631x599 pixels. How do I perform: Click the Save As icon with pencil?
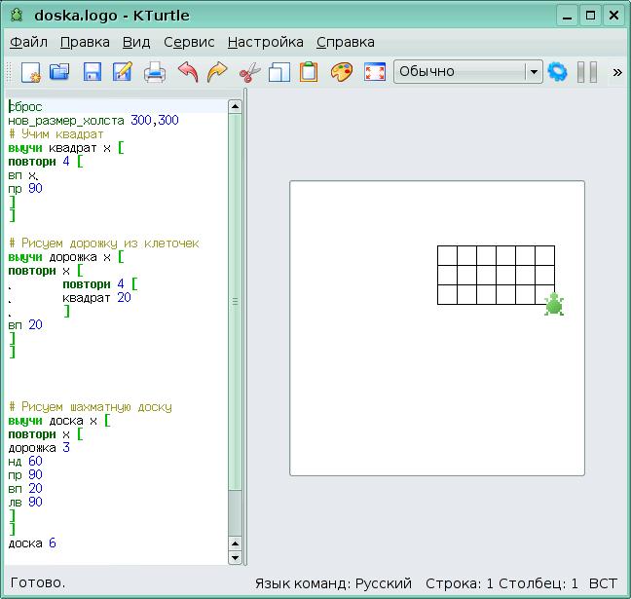[x=123, y=72]
